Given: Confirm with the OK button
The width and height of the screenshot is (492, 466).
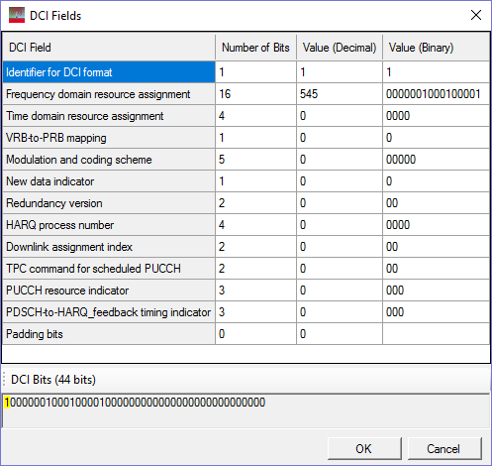Looking at the screenshot, I should (x=364, y=448).
